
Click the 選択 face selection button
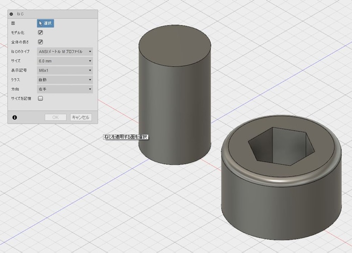(x=45, y=23)
